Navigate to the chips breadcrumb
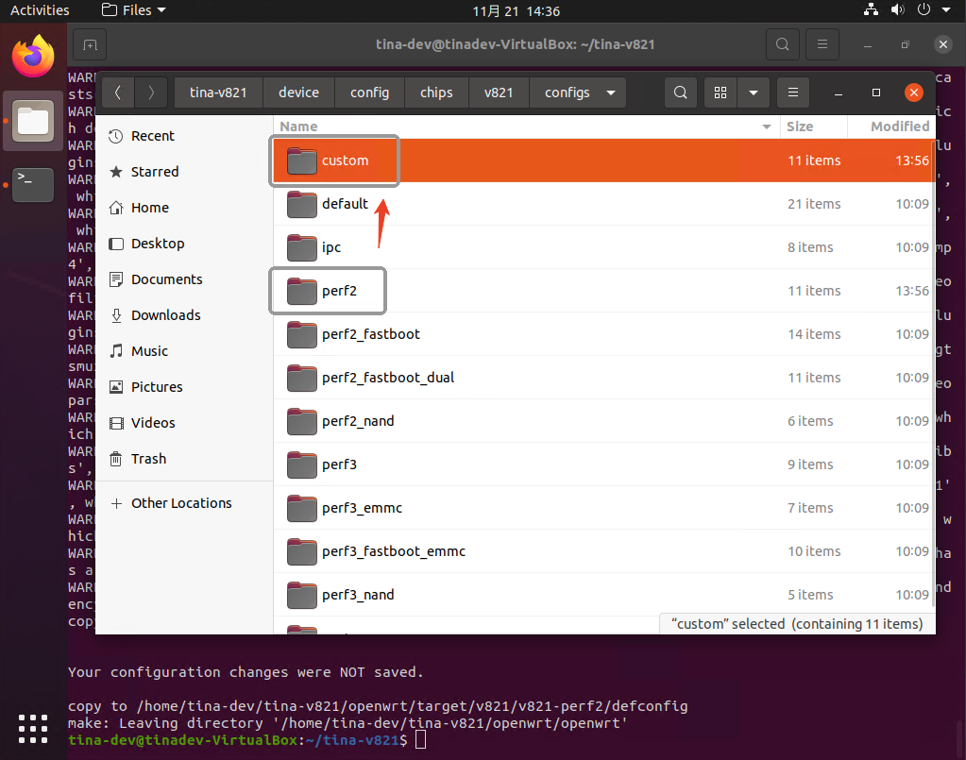The image size is (966, 760). click(436, 93)
